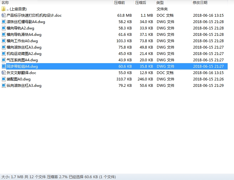Click the highlighted 同步带轮组A4.dwg name
This screenshot has height=180, width=234.
[x=22, y=66]
